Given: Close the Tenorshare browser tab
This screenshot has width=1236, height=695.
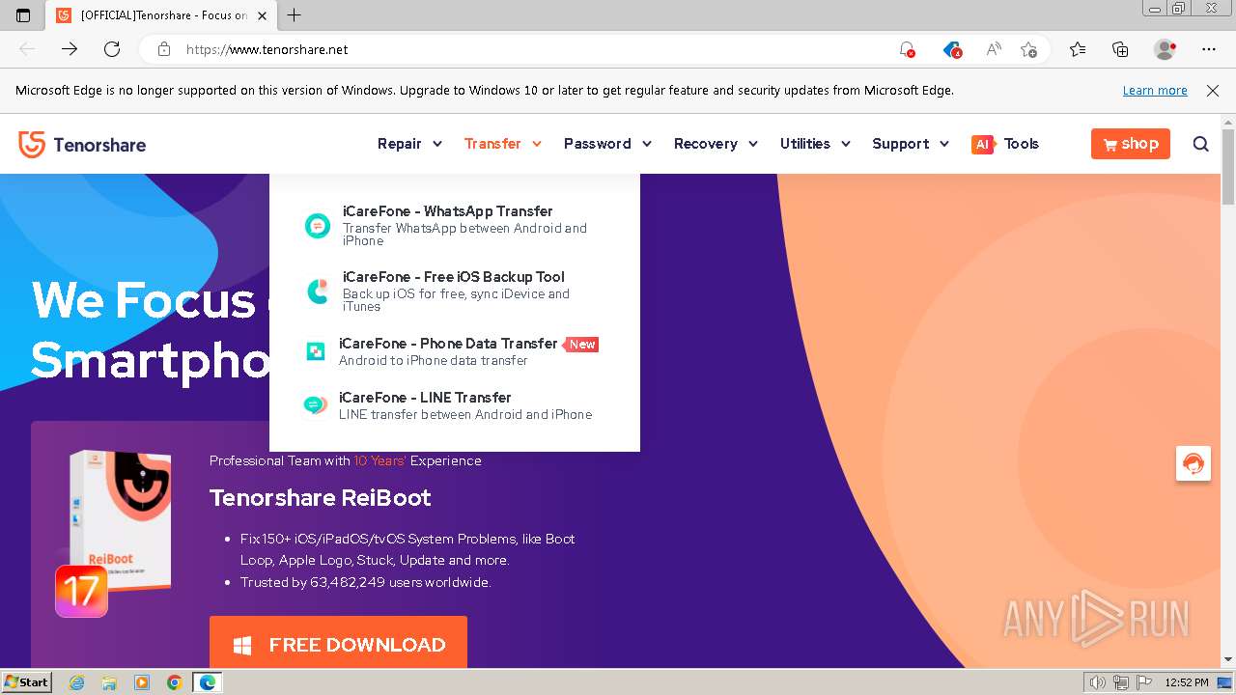Looking at the screenshot, I should pos(262,15).
